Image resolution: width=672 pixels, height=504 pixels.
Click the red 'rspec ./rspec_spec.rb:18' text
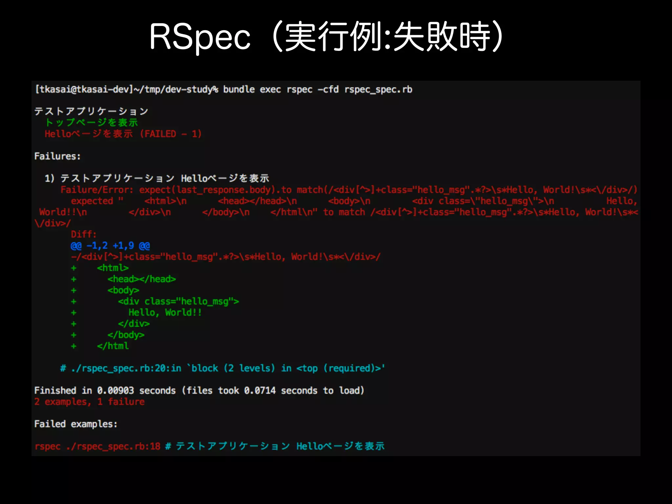click(x=97, y=446)
